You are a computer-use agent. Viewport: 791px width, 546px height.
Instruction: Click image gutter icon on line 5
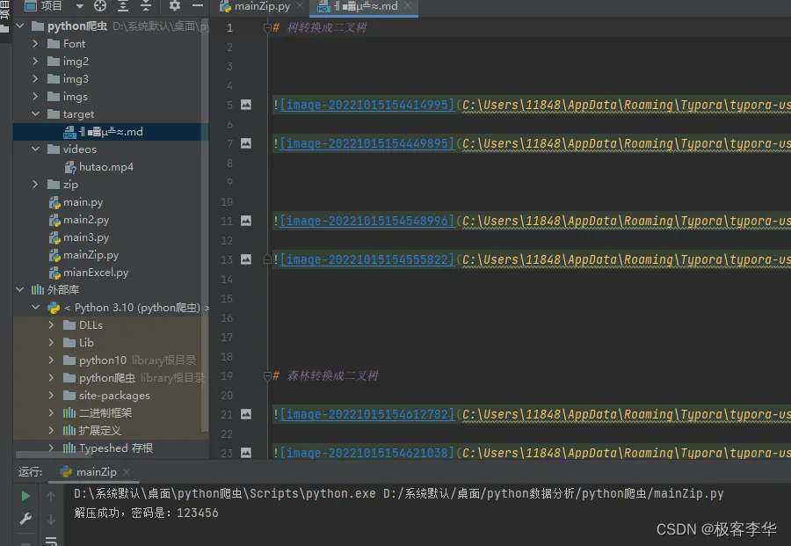246,105
